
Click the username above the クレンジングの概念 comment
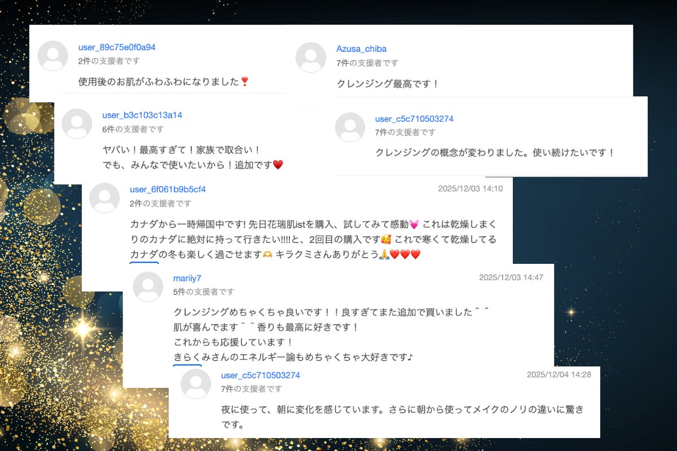[x=414, y=119]
